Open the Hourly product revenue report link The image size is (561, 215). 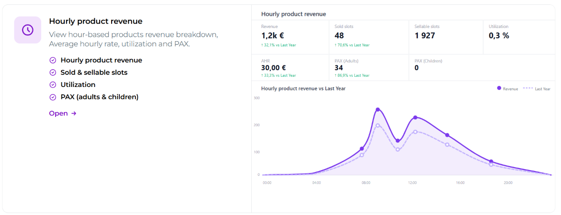pyautogui.click(x=63, y=114)
